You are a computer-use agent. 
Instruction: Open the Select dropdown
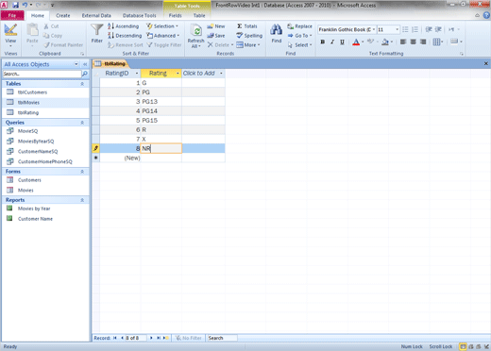(x=299, y=45)
